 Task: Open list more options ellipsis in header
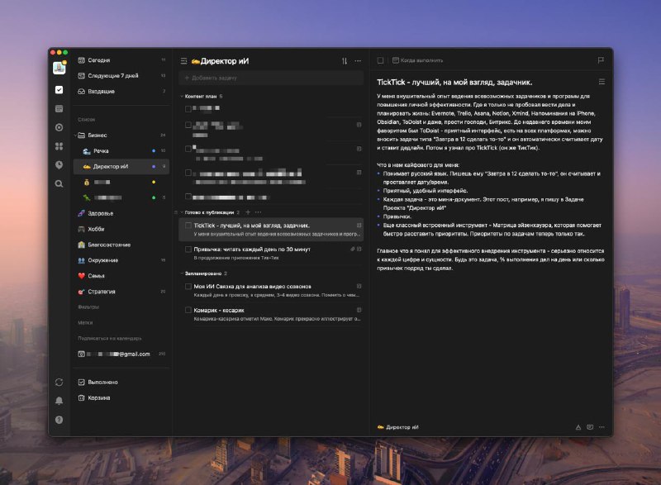point(358,61)
